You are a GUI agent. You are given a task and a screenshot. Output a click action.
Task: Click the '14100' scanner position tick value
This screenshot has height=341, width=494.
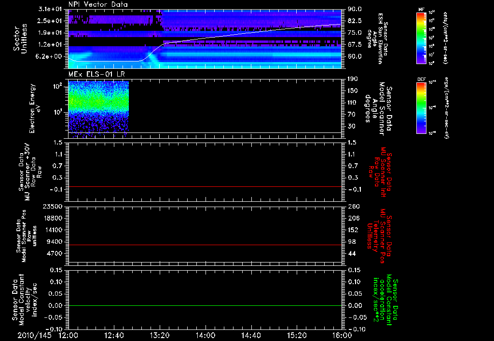[53, 230]
